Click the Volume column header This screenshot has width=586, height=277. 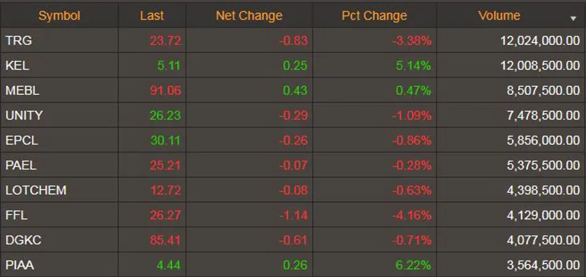(499, 15)
